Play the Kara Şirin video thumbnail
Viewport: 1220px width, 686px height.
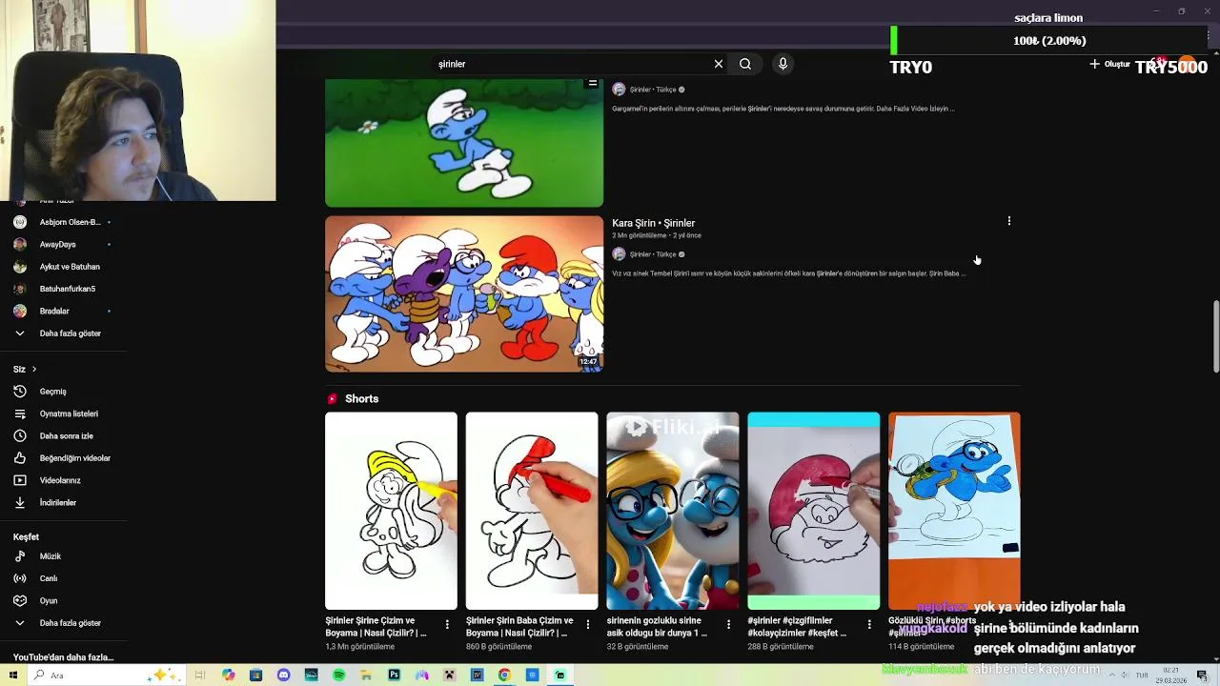(x=464, y=293)
